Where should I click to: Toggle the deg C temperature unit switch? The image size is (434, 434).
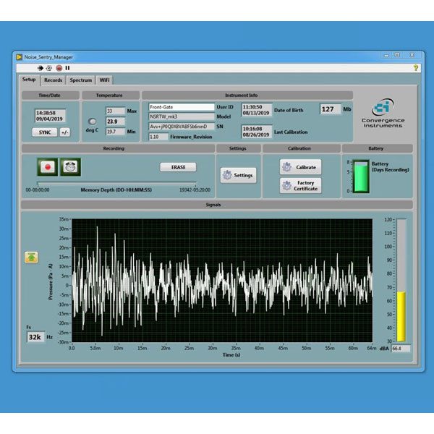pyautogui.click(x=93, y=121)
